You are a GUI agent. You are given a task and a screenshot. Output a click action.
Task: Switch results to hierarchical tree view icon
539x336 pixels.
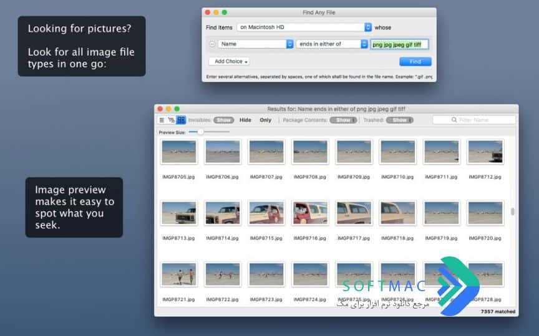coord(171,120)
